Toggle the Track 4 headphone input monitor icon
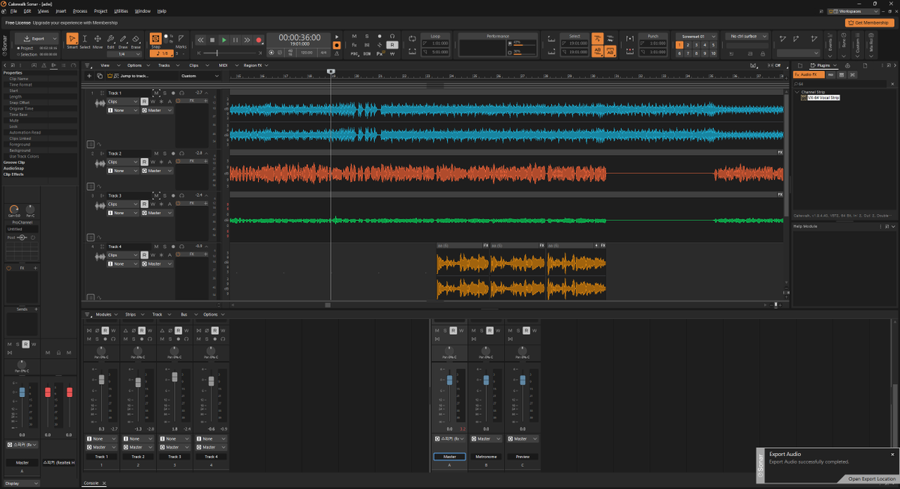The image size is (900, 489). coord(181,246)
